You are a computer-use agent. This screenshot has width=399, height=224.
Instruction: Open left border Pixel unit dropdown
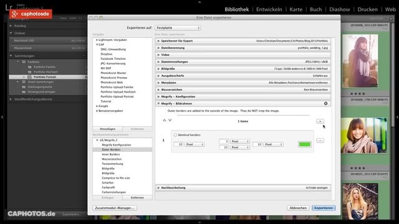(195, 144)
